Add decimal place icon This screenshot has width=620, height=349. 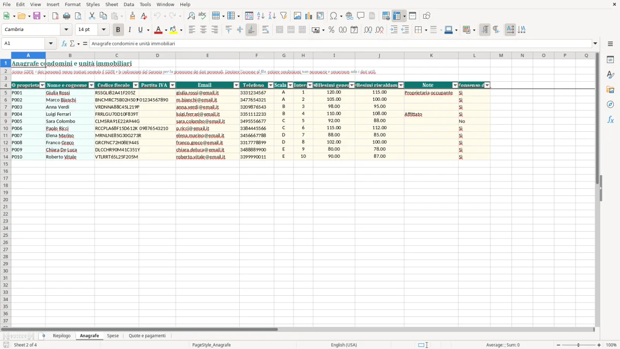pos(368,30)
